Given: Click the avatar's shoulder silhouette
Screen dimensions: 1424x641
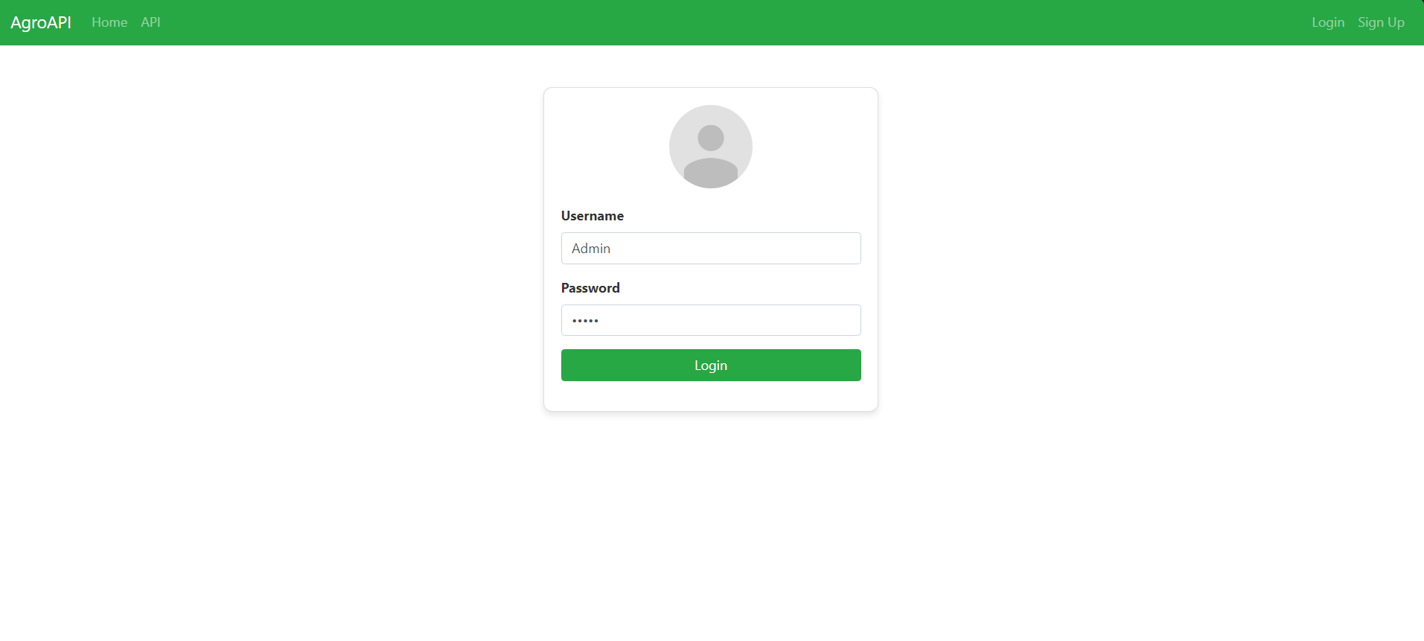Looking at the screenshot, I should point(711,173).
